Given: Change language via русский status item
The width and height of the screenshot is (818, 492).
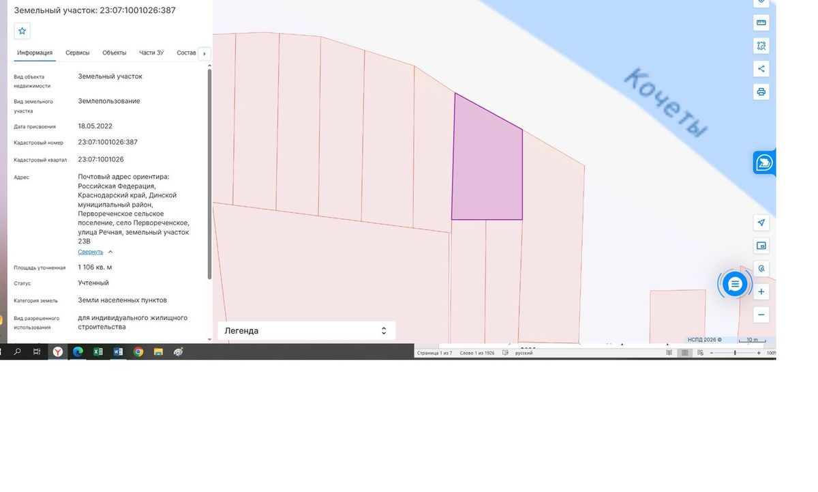Looking at the screenshot, I should pos(524,353).
